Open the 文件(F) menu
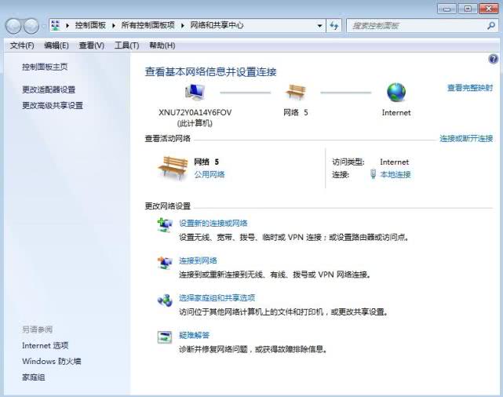This screenshot has width=503, height=397. 22,46
